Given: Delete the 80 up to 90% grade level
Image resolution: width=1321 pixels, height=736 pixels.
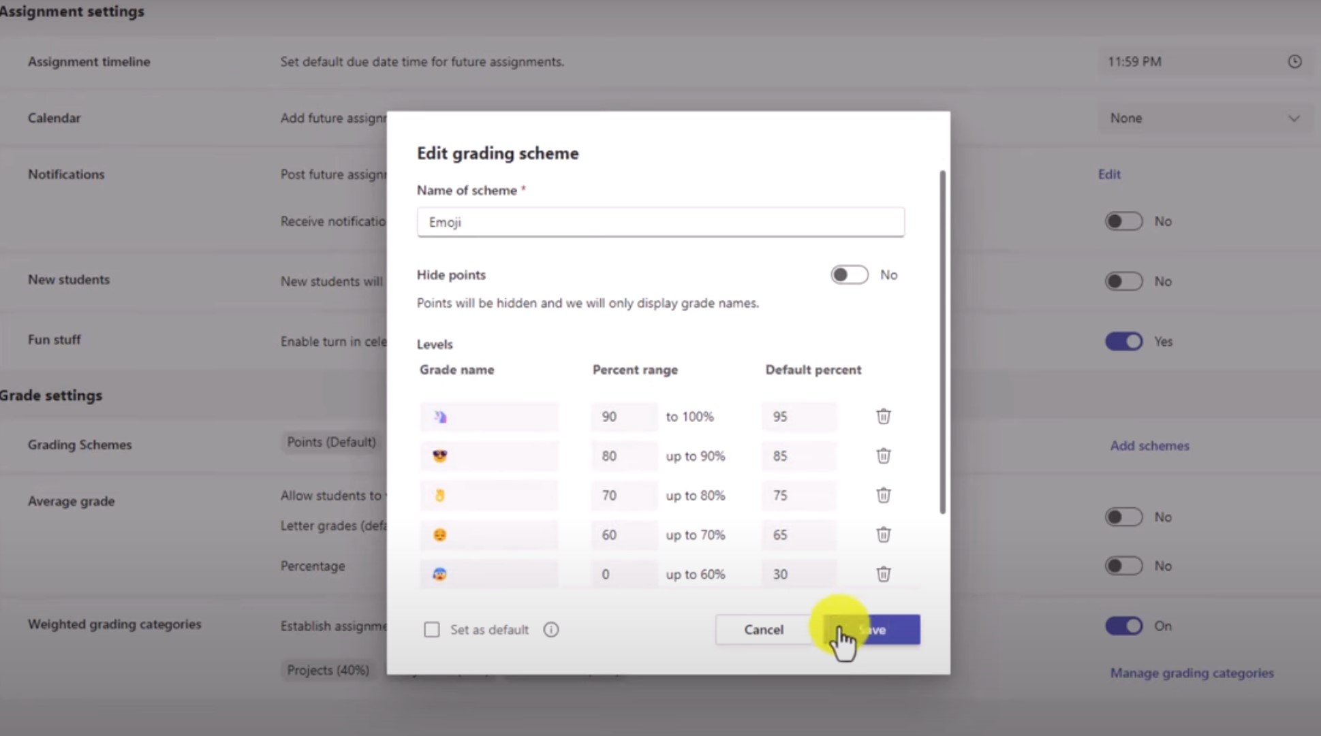Looking at the screenshot, I should [x=883, y=455].
